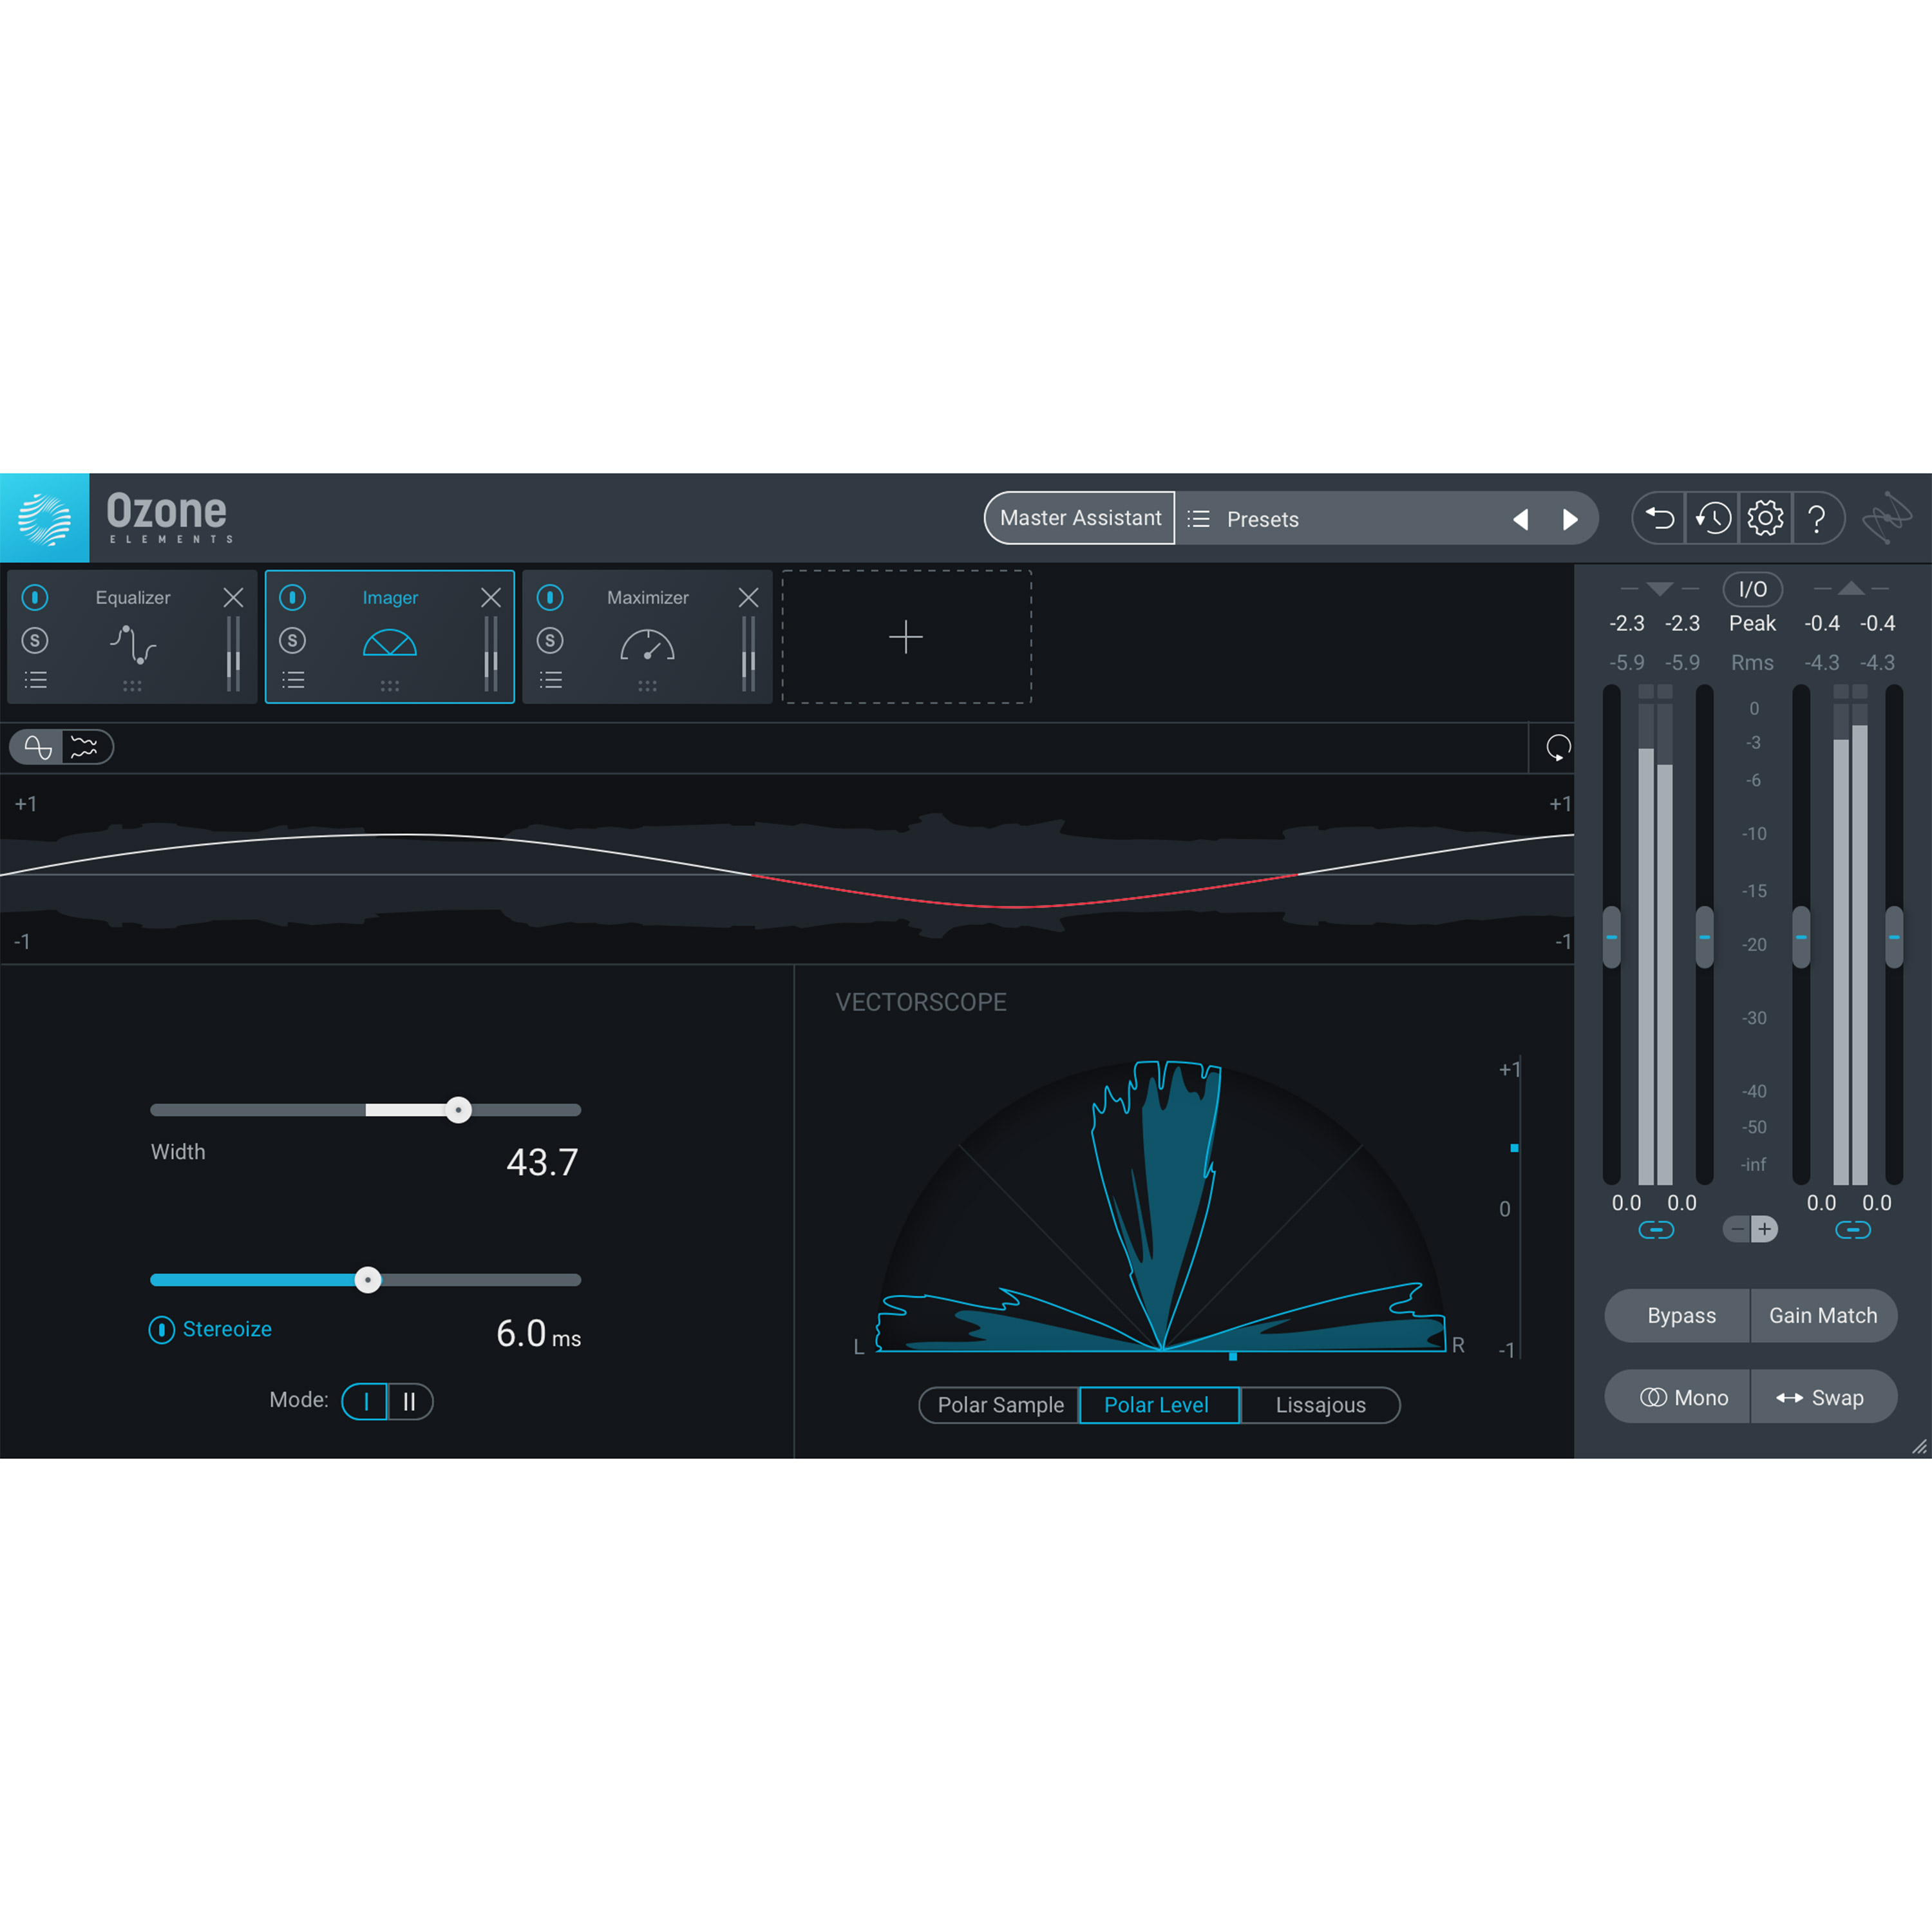
Task: Edit the Stereoize 6.0 ms value
Action: pos(538,1333)
